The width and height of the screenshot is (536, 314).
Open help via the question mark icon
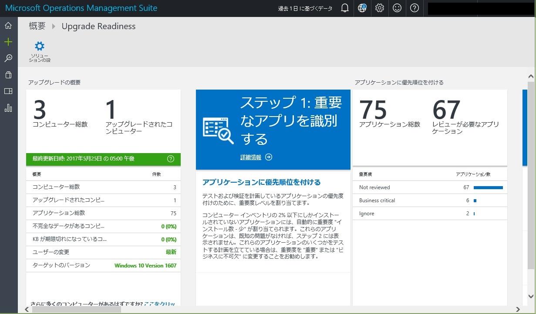tap(414, 8)
